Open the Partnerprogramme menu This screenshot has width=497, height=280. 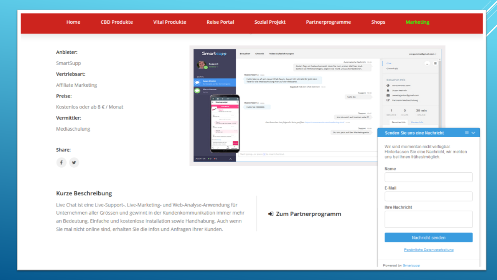point(328,22)
